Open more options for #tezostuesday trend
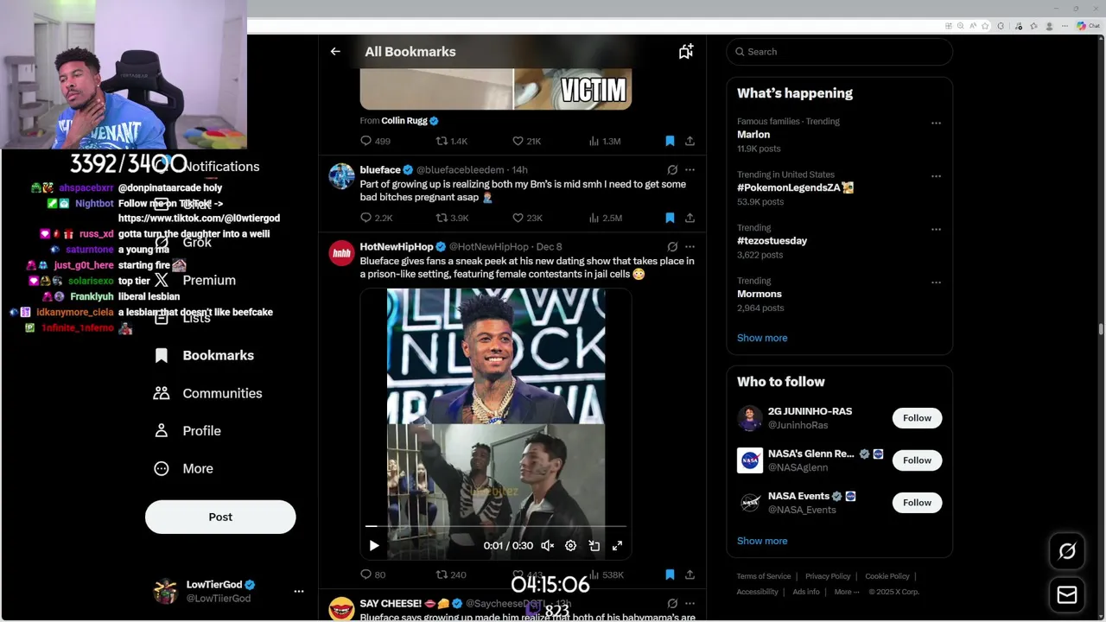Viewport: 1106px width, 622px height. (936, 229)
